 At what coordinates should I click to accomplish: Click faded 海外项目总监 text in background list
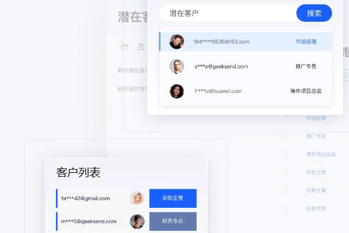[321, 154]
